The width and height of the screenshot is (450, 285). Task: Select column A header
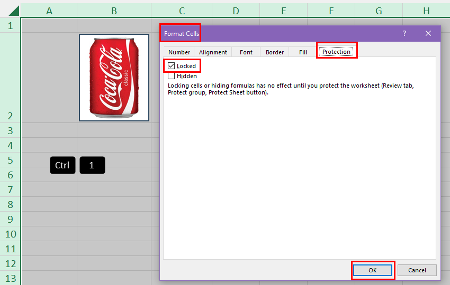point(49,11)
